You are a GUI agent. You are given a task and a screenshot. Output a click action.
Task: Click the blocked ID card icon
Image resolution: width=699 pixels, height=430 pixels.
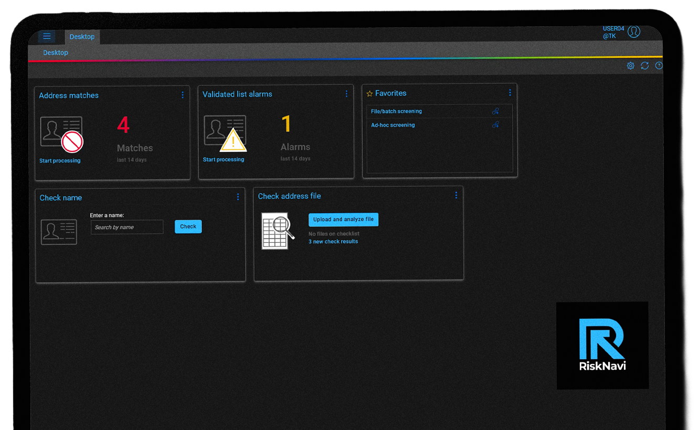tap(62, 134)
